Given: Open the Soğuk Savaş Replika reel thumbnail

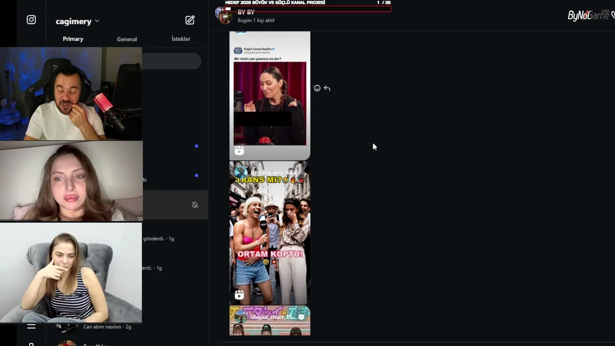Looking at the screenshot, I should click(x=270, y=96).
